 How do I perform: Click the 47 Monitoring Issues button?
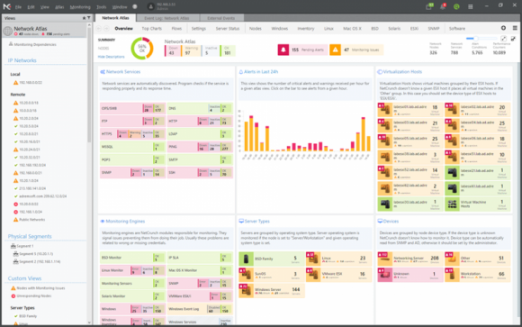pyautogui.click(x=356, y=50)
